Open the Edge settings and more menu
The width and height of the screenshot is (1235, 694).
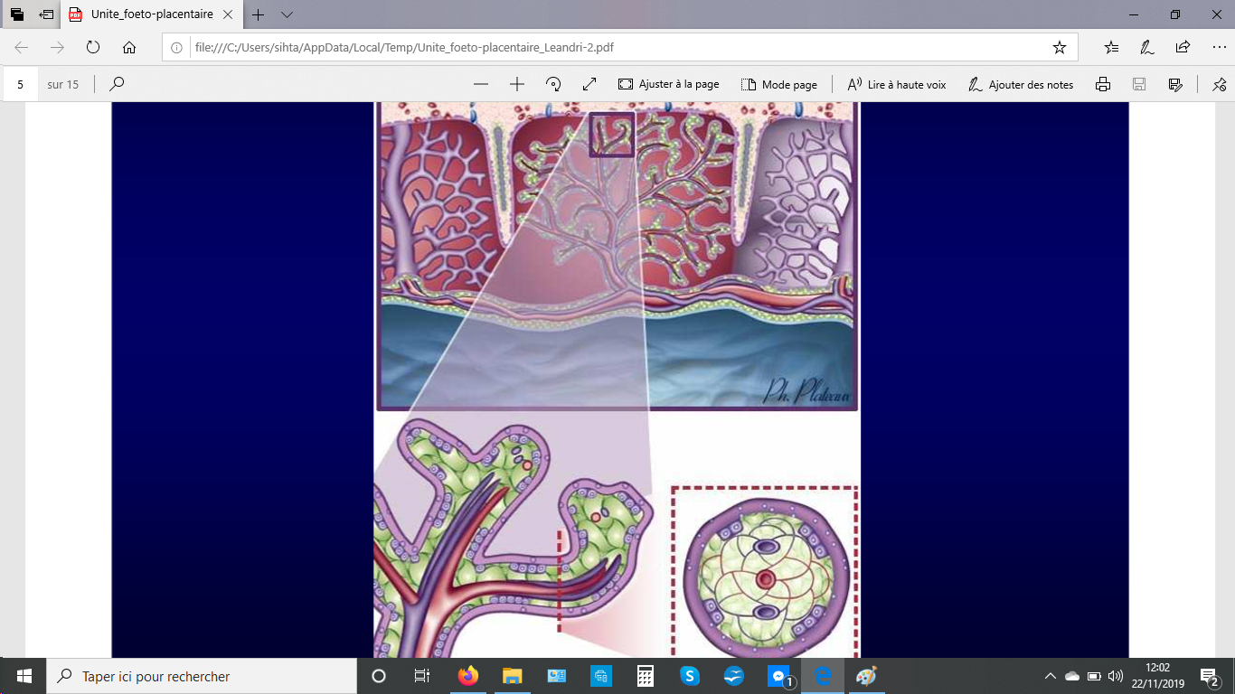coord(1219,47)
